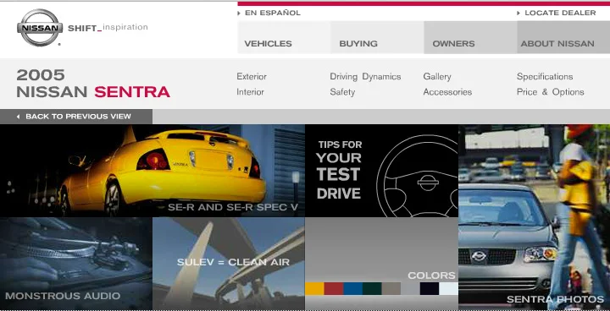View the Accessories page
This screenshot has height=311, width=610.
(x=447, y=92)
